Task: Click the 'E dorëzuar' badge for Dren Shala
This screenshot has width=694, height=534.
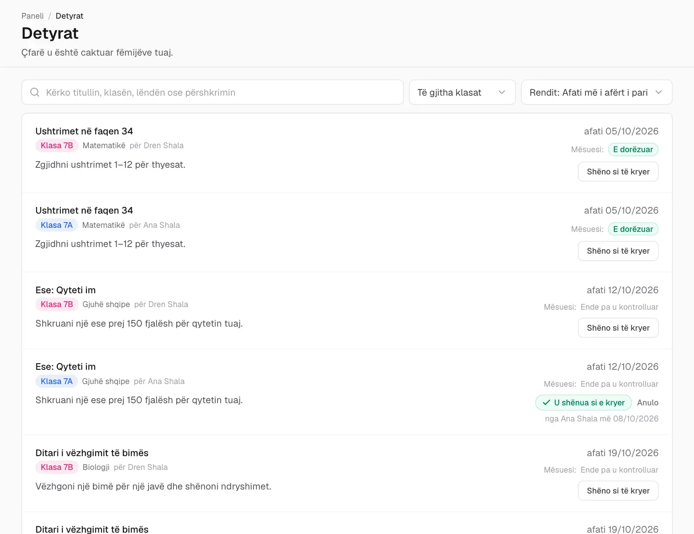Action: (633, 150)
